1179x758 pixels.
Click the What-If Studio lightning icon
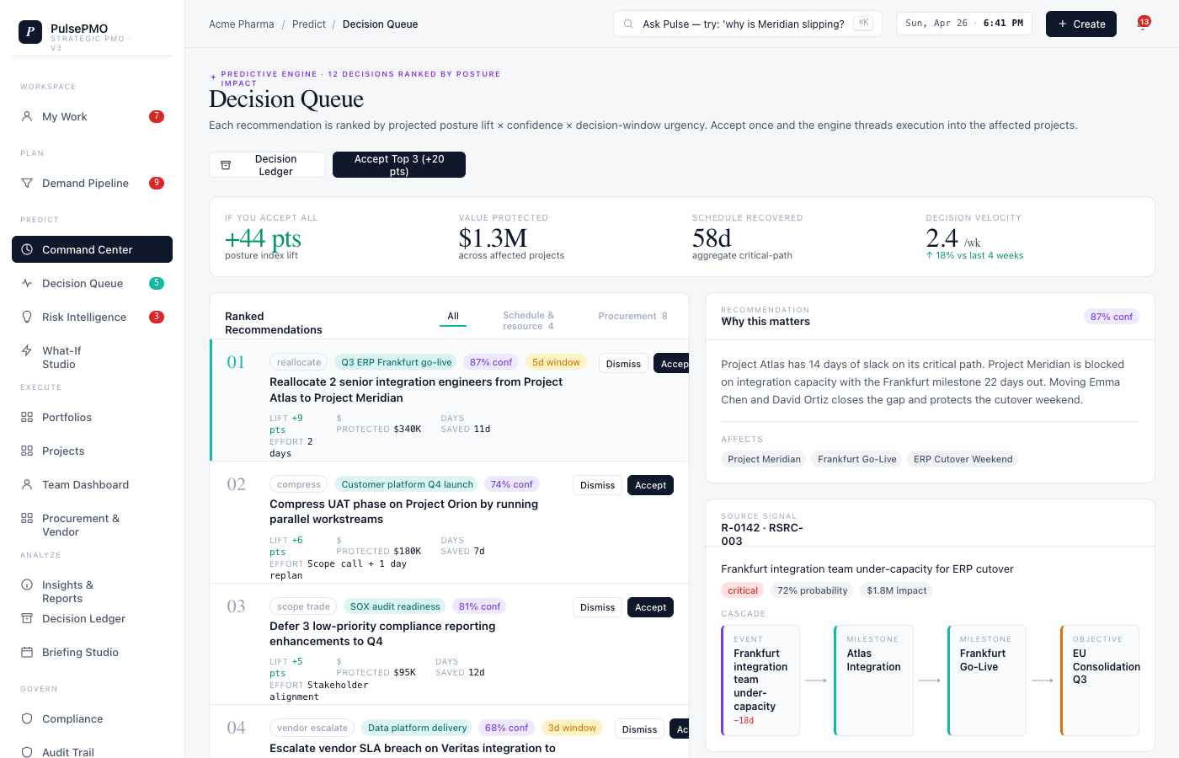point(27,351)
